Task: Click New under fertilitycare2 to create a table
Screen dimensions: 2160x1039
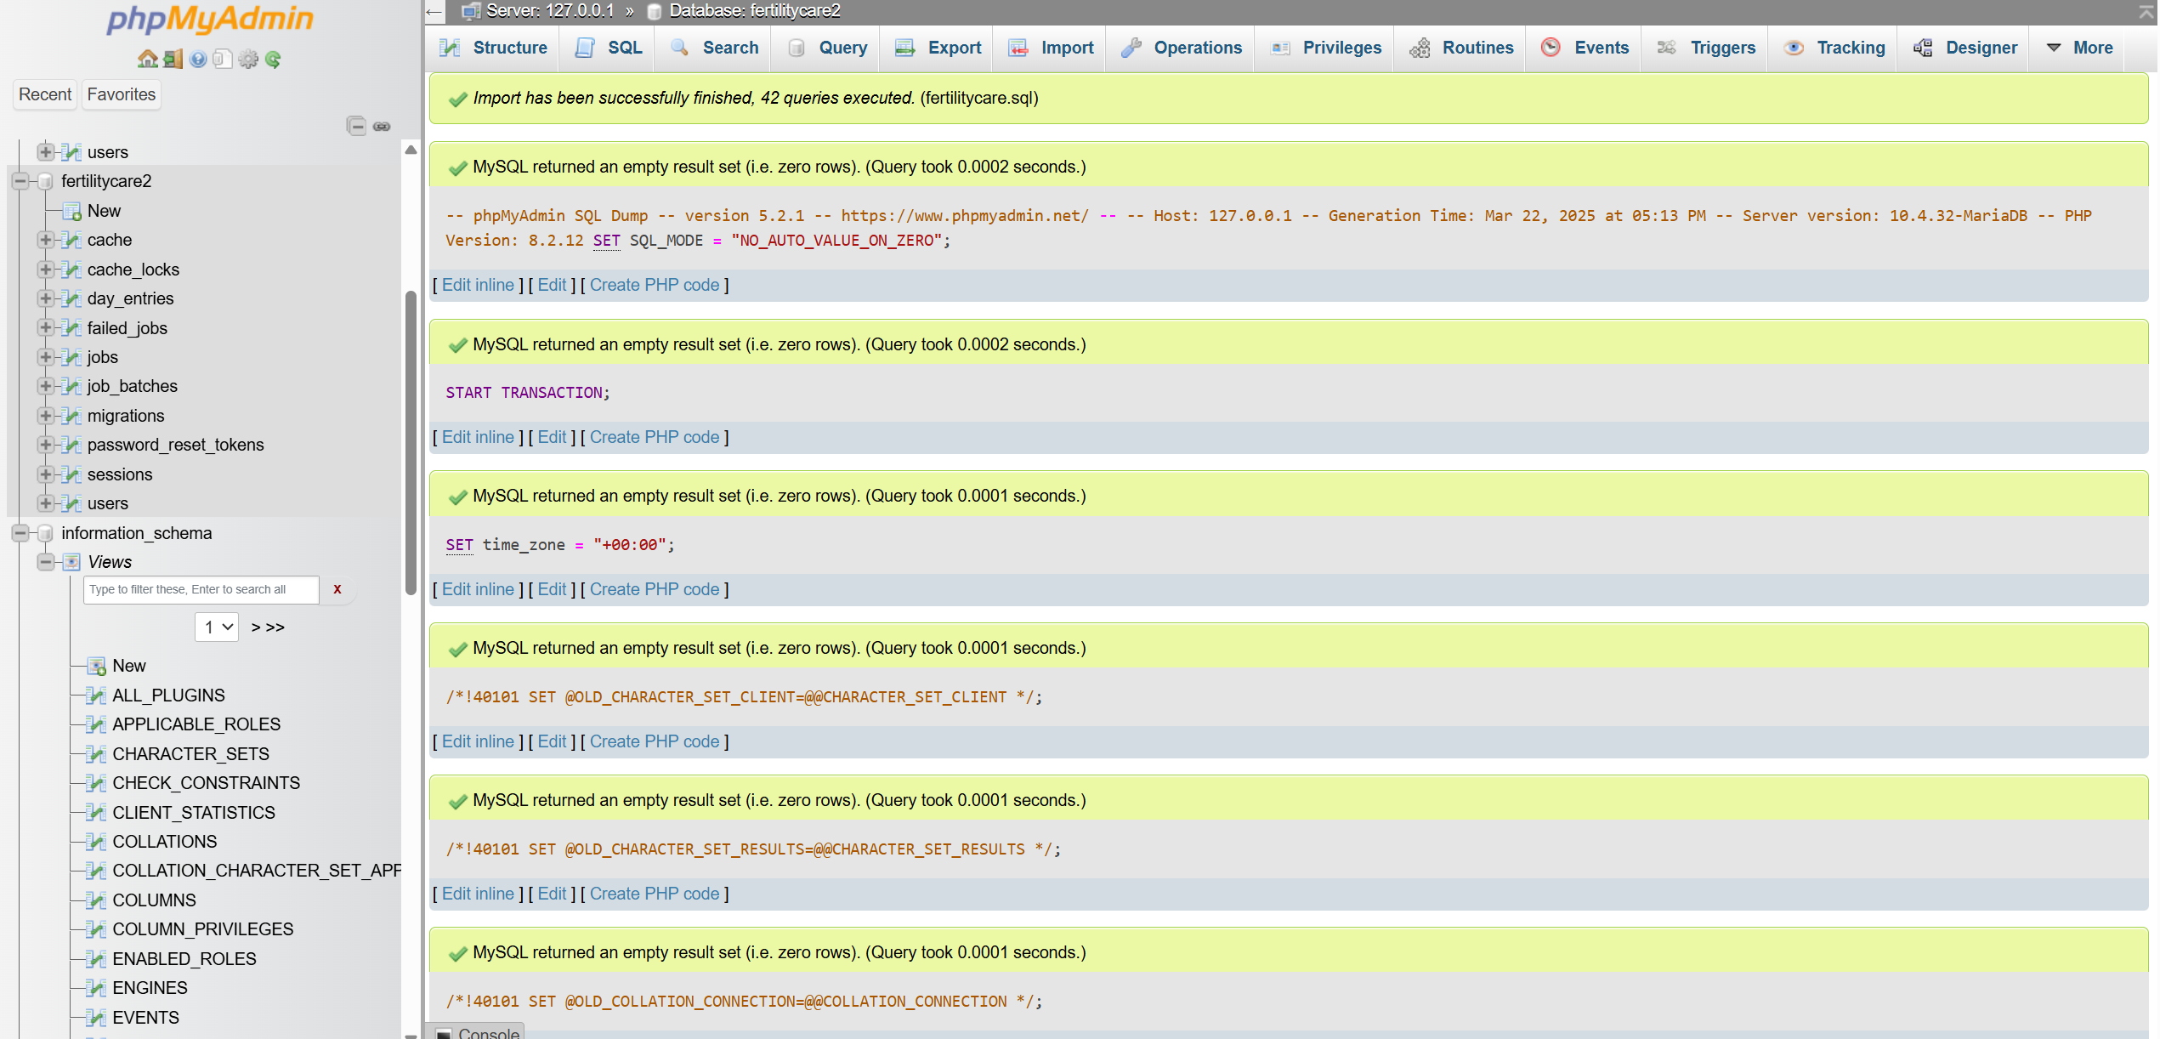Action: pyautogui.click(x=104, y=210)
